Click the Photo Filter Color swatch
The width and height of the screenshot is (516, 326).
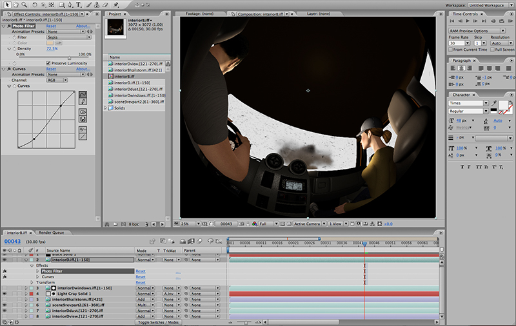(50, 43)
